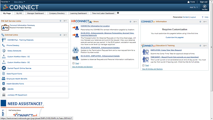This screenshot has width=213, height=120.
Task: Open the gear icon beside dashboard tabs
Action: [118, 13]
